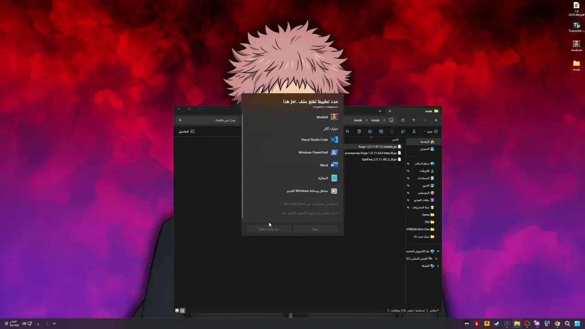Open التنزيلات (Downloads) in navigation pane
The image size is (585, 329).
(x=424, y=171)
